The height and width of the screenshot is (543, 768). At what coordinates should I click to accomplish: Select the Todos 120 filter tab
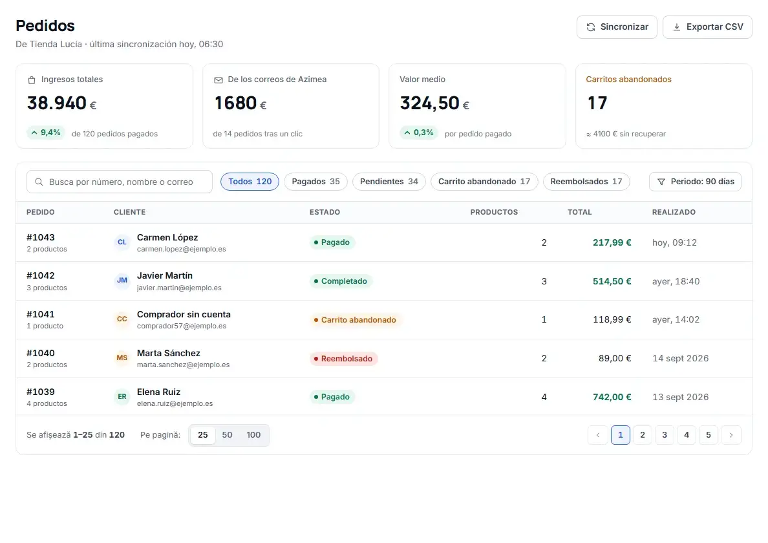[250, 182]
